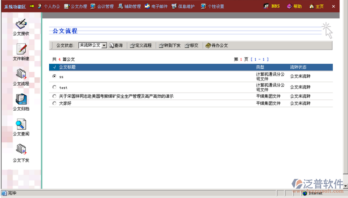Screen dimensions: 348x198
Task: Click the 类型 column header
Action: (x=260, y=67)
